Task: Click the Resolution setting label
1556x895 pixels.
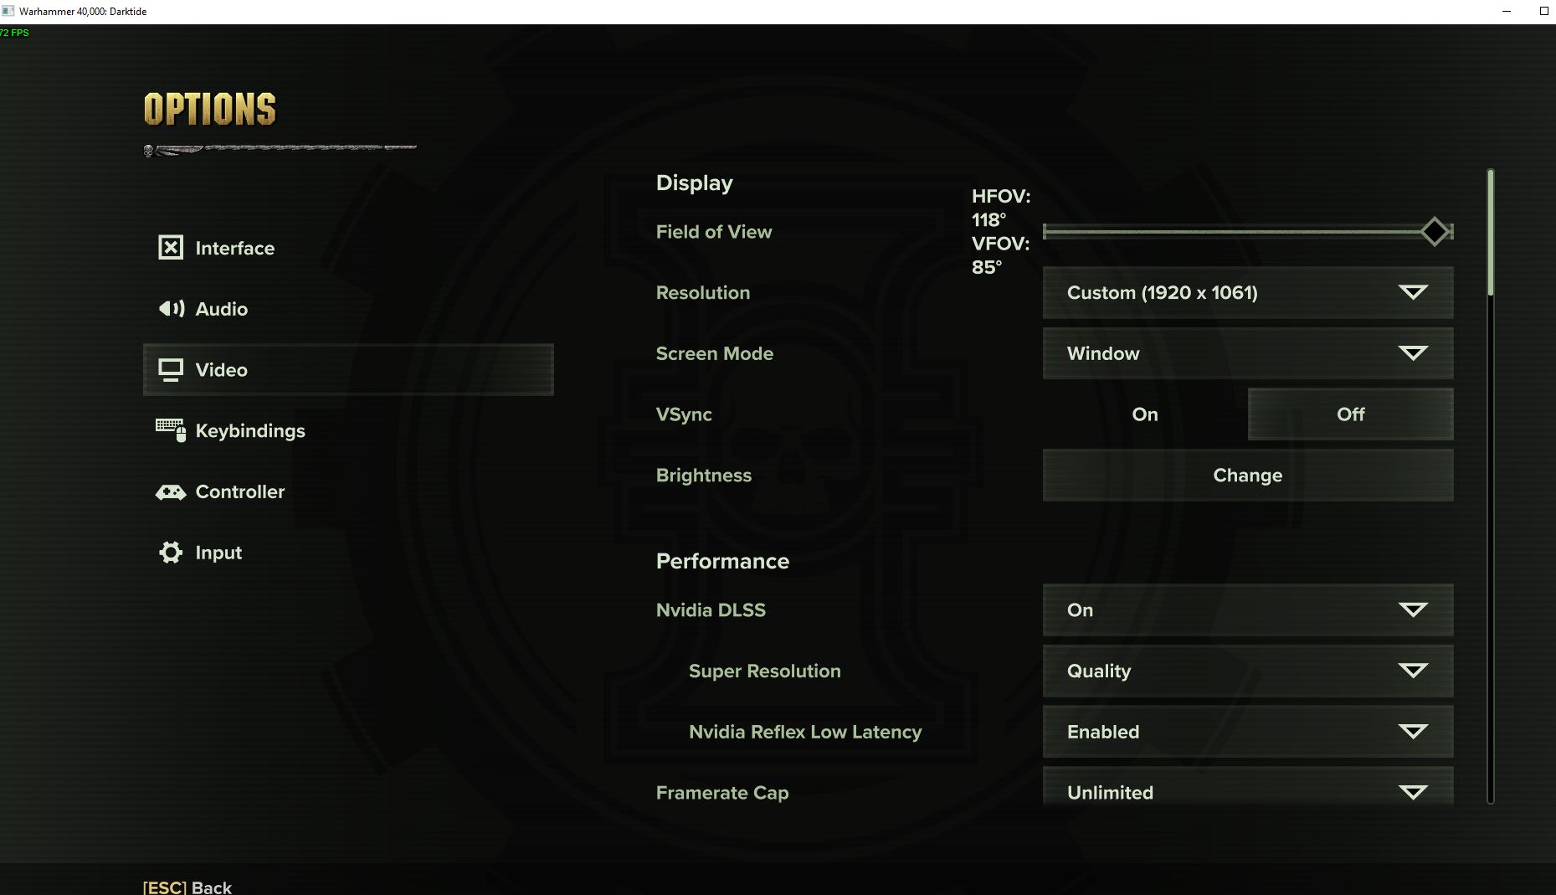Action: [x=703, y=293]
